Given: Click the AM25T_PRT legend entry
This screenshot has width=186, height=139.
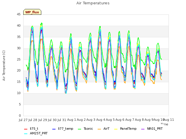Looking at the screenshot, I should [x=36, y=133].
